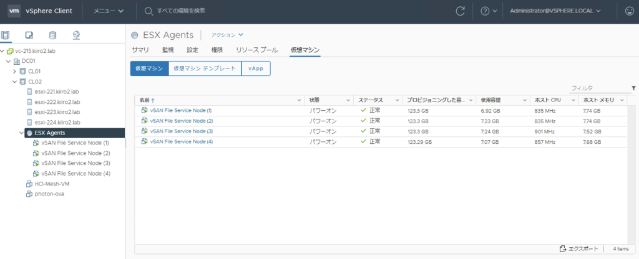
Task: Click the host icon of esxi-221.kiiro2.lab
Action: [29, 92]
